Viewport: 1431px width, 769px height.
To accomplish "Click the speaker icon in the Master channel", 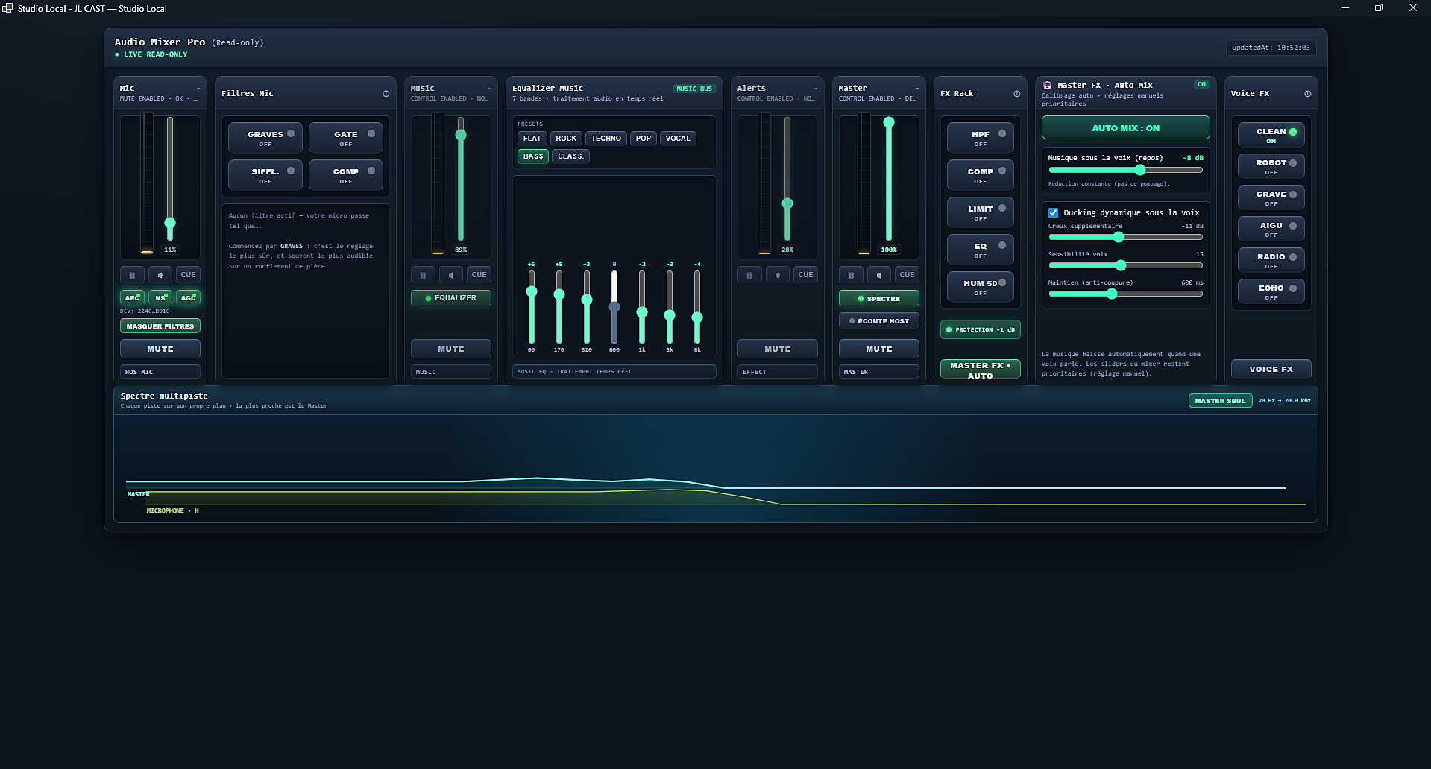I will 879,275.
